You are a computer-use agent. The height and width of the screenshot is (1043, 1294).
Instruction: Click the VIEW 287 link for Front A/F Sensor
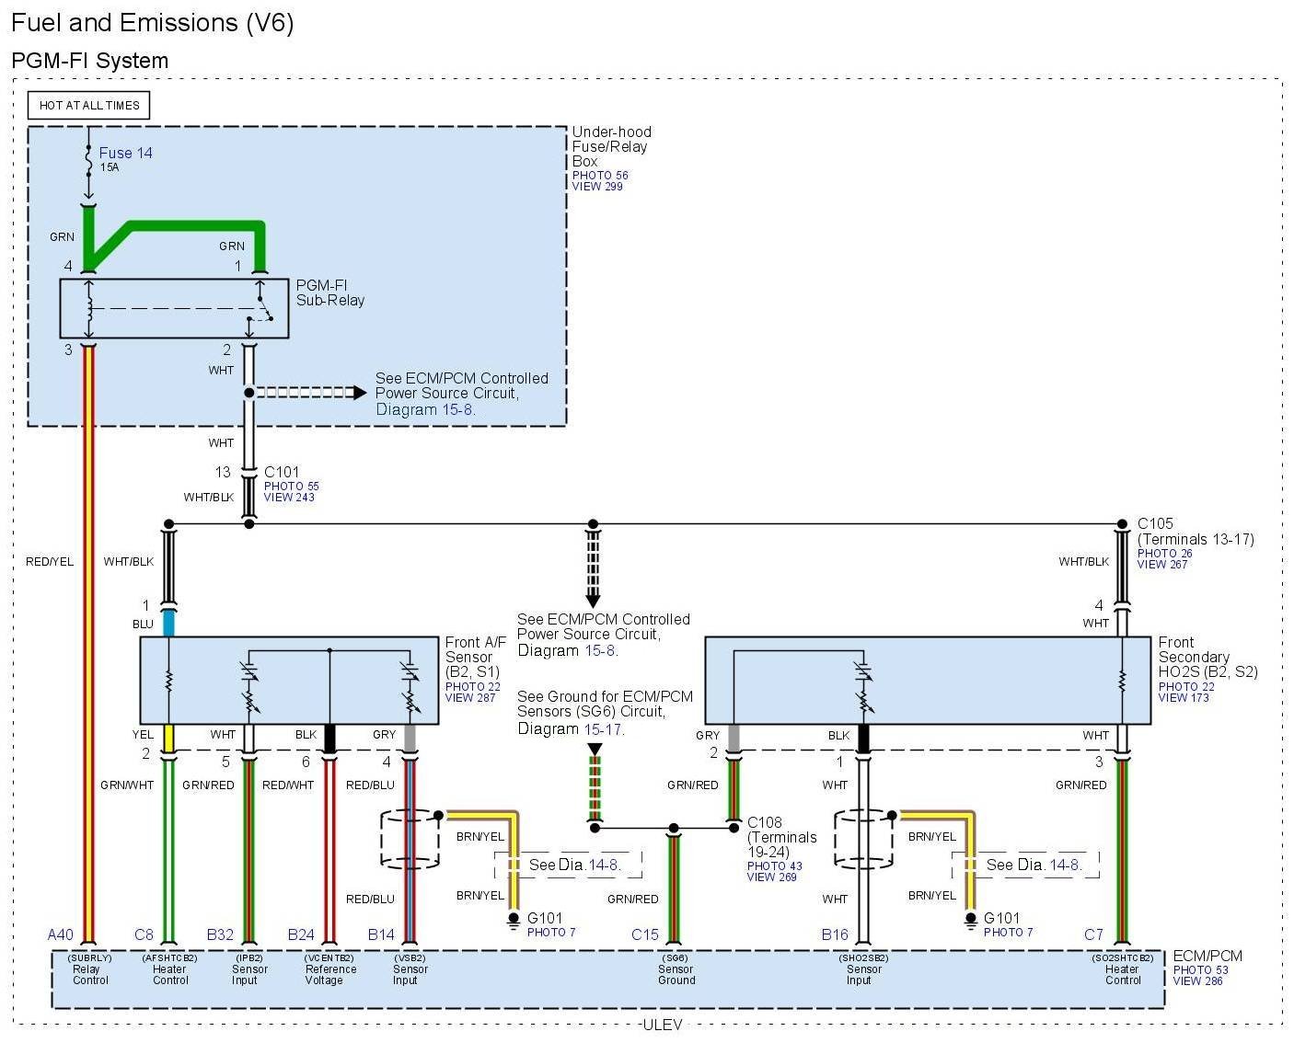pos(469,698)
